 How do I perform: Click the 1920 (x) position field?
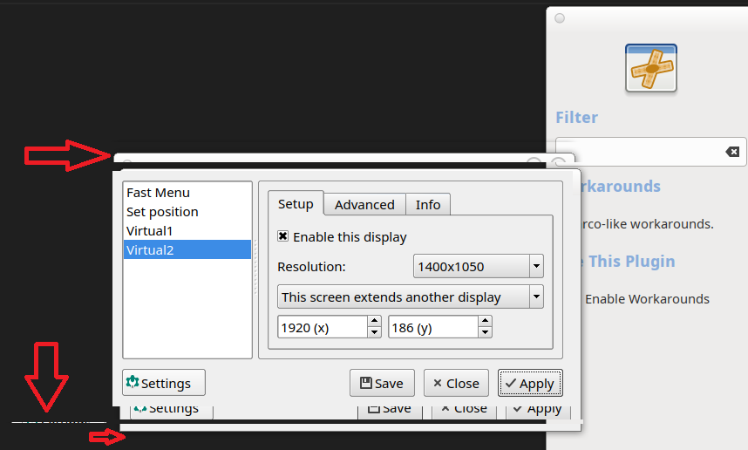tap(323, 327)
